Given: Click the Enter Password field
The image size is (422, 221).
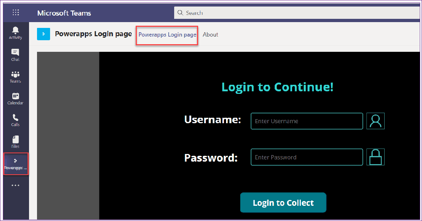Looking at the screenshot, I should point(307,157).
